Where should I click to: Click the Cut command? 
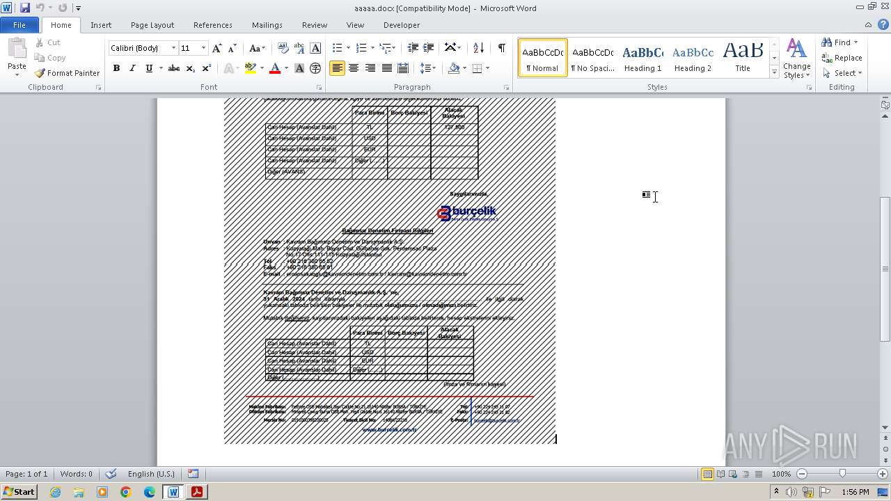pyautogui.click(x=47, y=42)
